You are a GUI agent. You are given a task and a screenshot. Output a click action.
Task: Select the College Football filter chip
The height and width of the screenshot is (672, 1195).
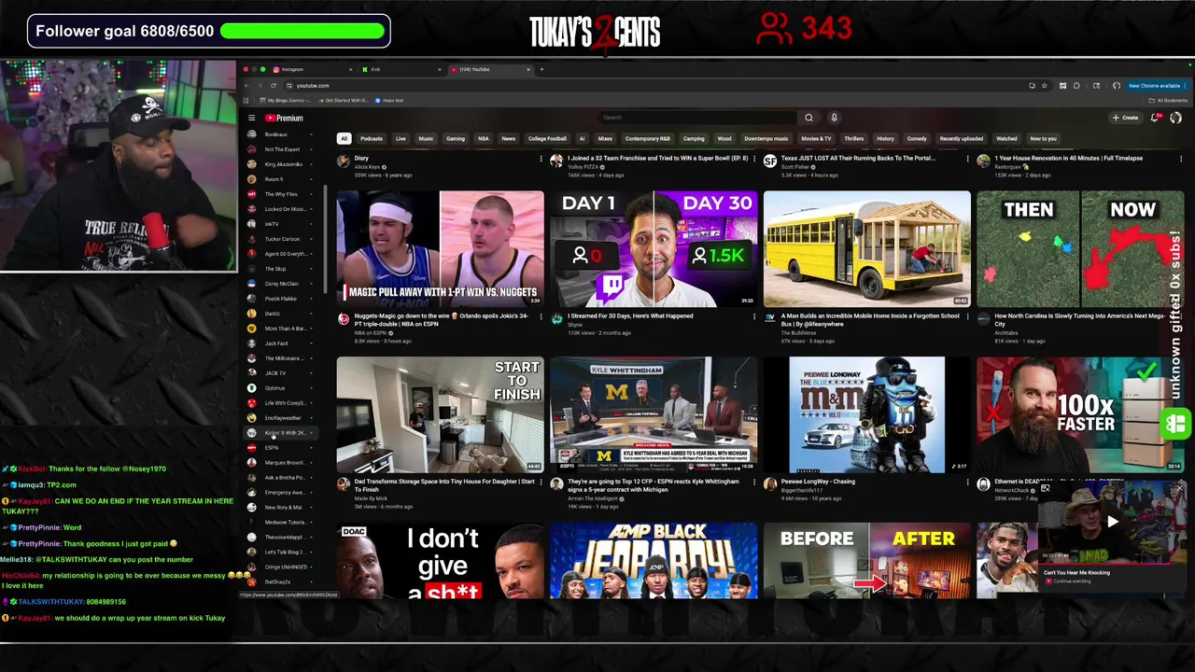click(547, 138)
